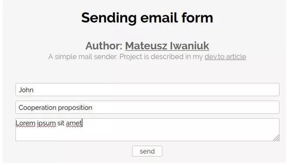
Task: Open the Mateusz Iwaniuk author link
Action: coord(167,46)
